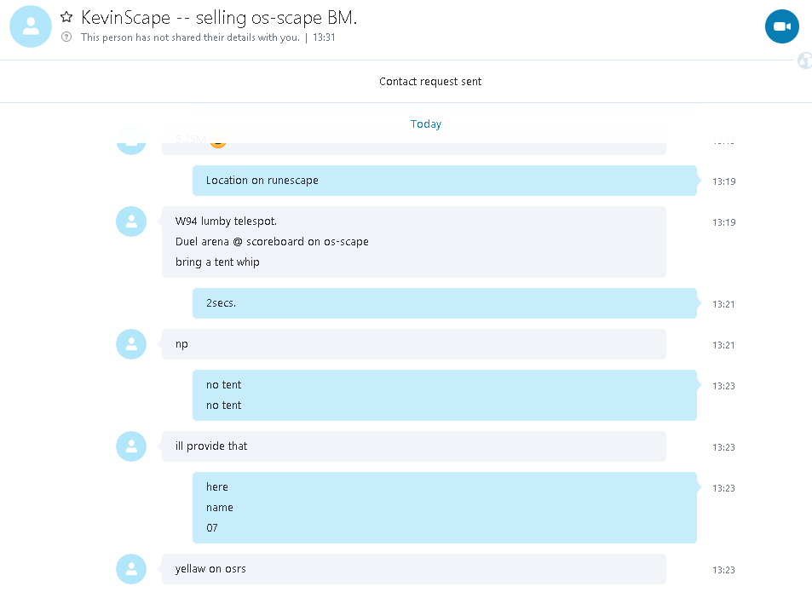The image size is (812, 604).
Task: Open KevinScape's large profile avatar
Action: pyautogui.click(x=31, y=26)
